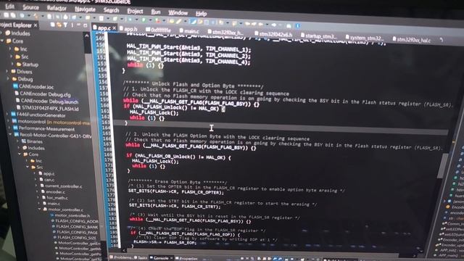Screen dimensions: 464x261
Task: Collapse the top Core folder
Action: pos(3,41)
